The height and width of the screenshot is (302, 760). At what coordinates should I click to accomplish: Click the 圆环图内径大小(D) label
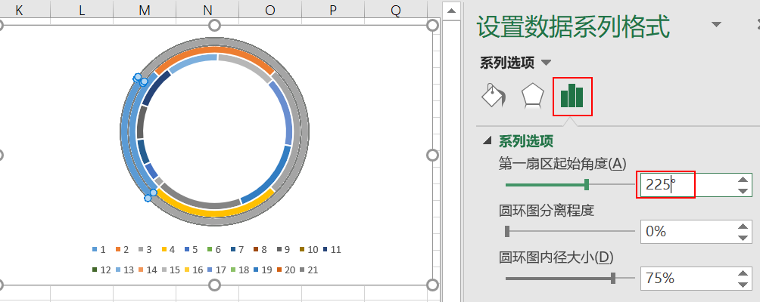(556, 257)
